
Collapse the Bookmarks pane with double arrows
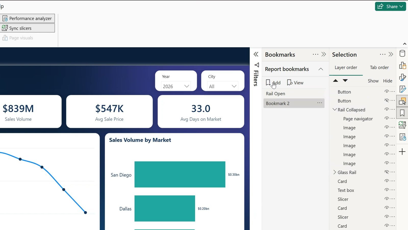[324, 54]
